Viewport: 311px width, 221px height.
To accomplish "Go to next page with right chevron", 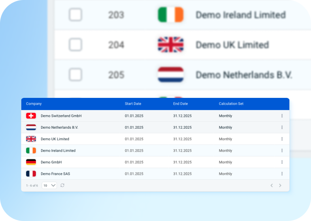I will [280, 185].
